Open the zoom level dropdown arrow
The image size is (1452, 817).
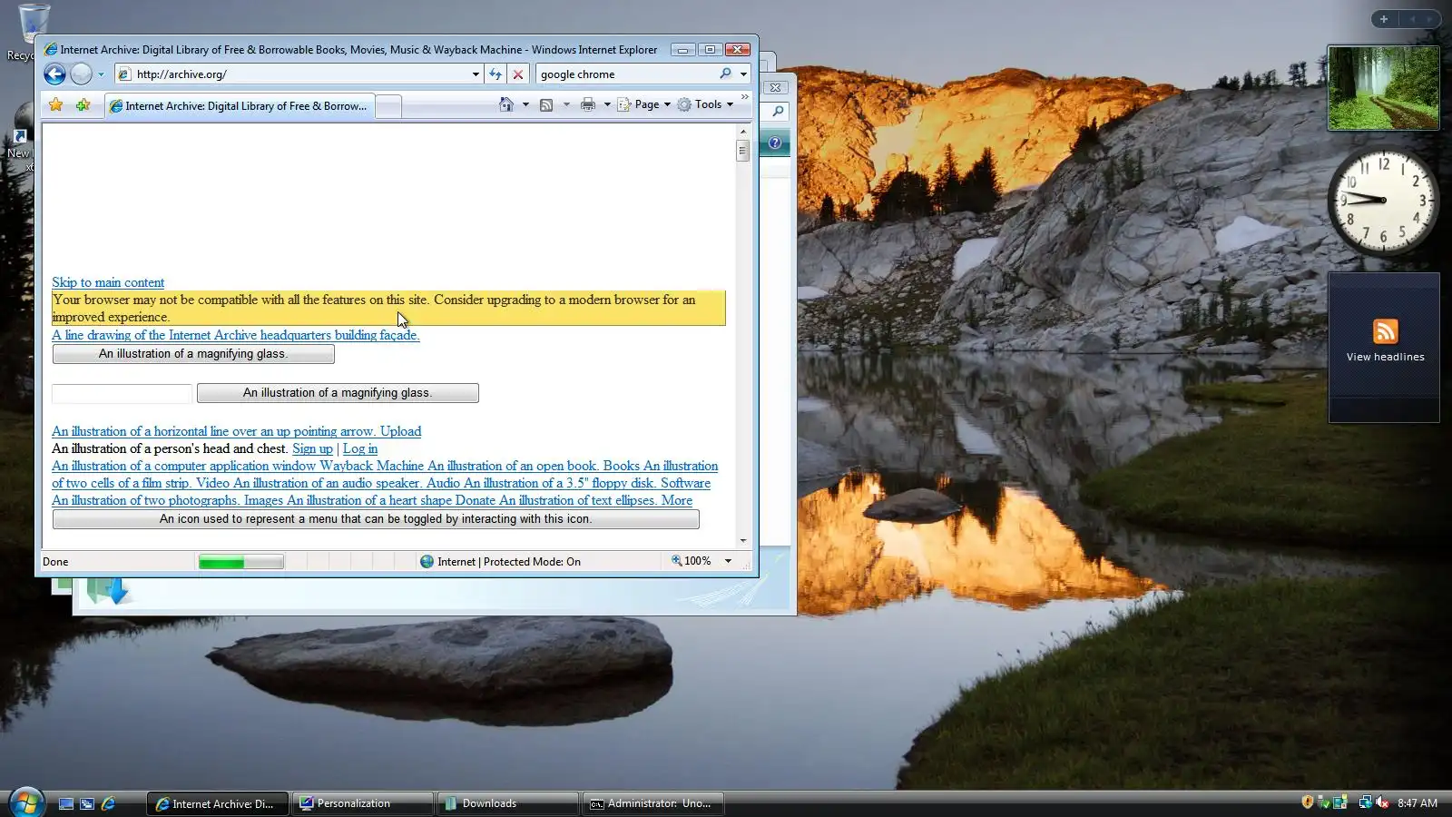(x=728, y=561)
